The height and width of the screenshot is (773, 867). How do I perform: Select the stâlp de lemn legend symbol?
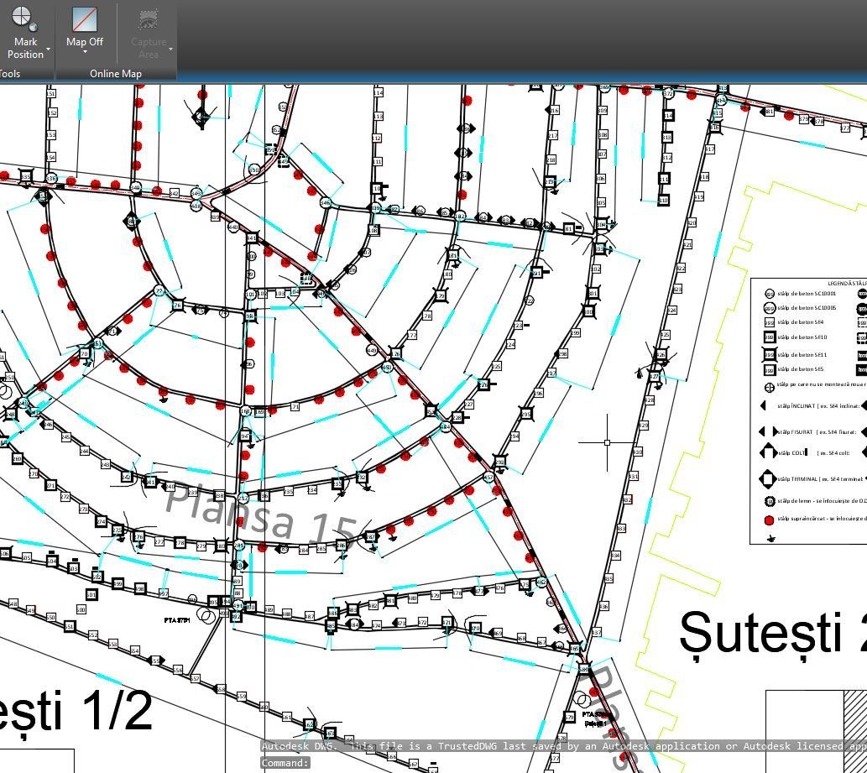(x=769, y=501)
